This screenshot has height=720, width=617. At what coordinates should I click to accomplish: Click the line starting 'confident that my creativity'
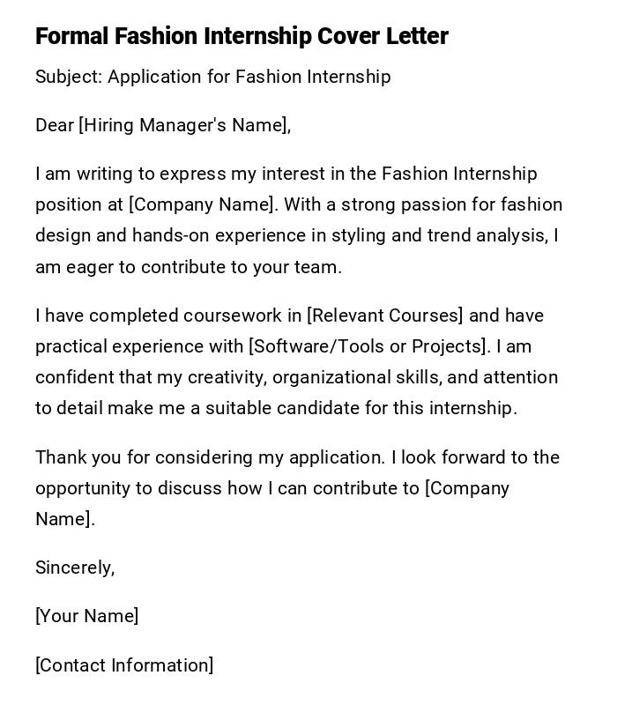click(x=296, y=377)
